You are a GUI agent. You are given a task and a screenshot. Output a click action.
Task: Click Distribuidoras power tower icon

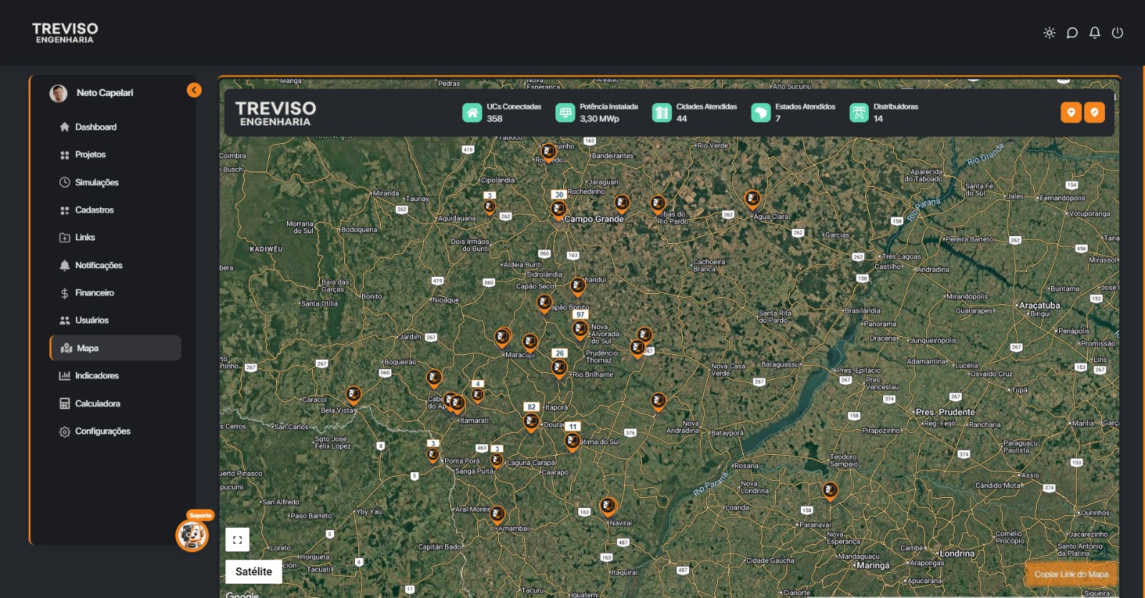click(859, 112)
